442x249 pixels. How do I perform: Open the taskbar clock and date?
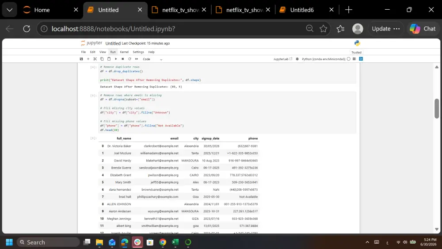(x=428, y=242)
